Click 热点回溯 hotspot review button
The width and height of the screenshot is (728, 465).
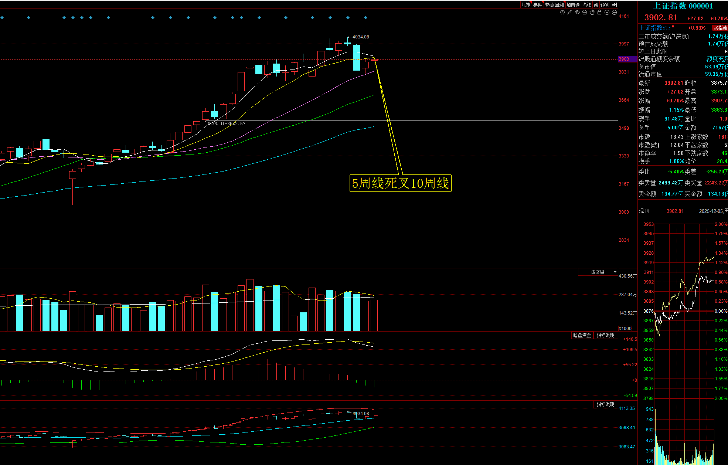554,5
